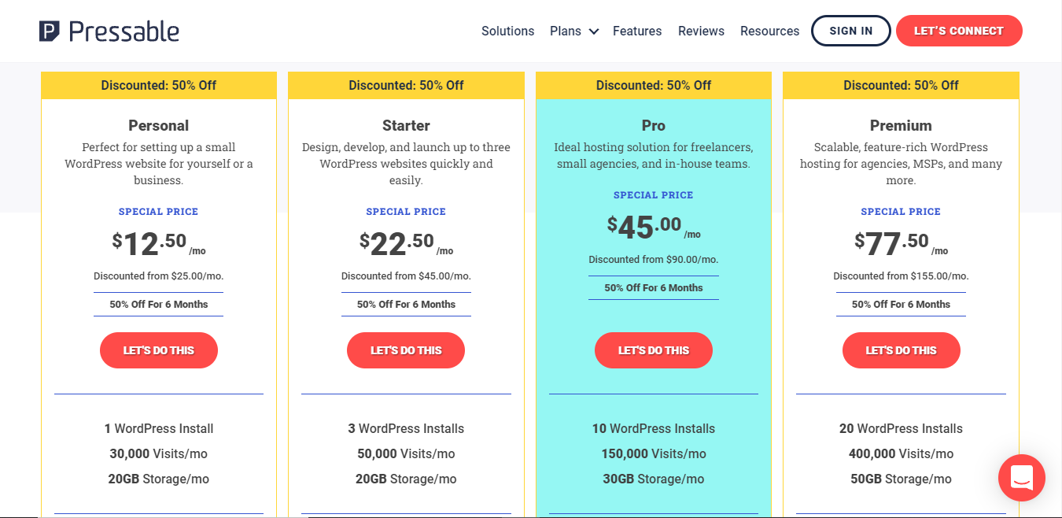Screen dimensions: 1062x518
Task: Choose Let's Do This under Starter plan
Action: pos(406,350)
